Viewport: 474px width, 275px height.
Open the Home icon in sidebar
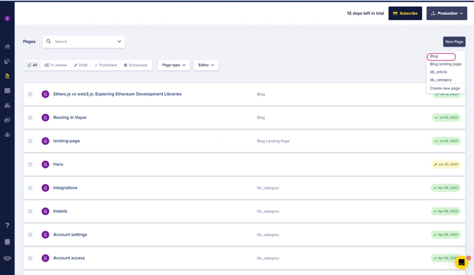point(7,47)
